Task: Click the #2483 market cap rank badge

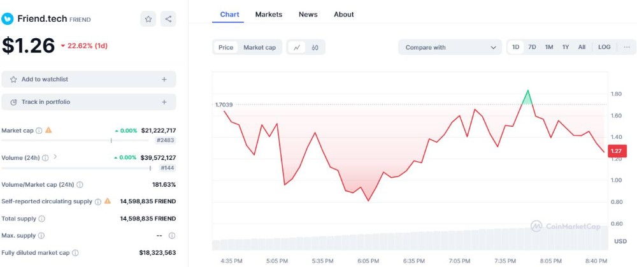Action: pos(166,141)
